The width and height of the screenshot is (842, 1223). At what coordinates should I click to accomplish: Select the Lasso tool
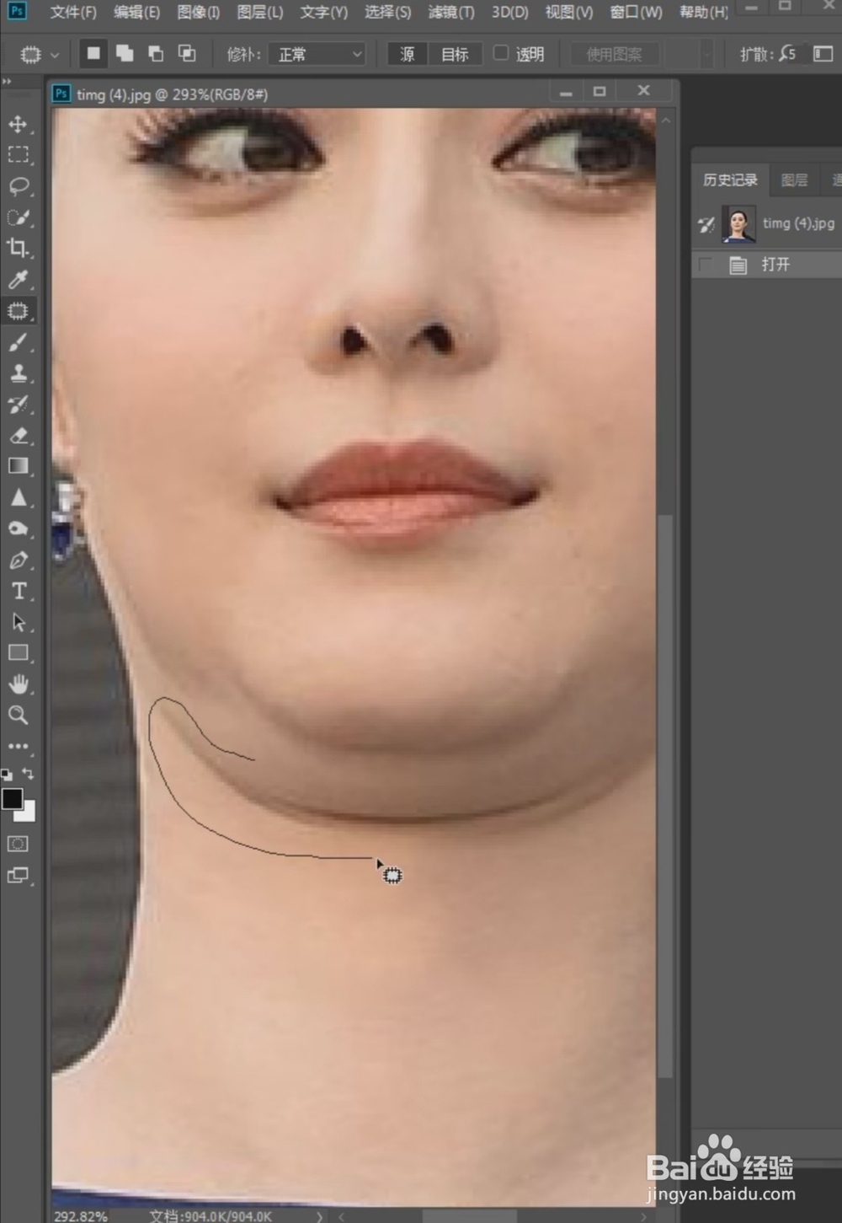(x=18, y=186)
